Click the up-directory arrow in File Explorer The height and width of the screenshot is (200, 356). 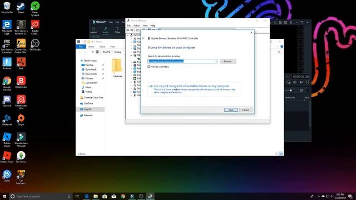click(93, 52)
